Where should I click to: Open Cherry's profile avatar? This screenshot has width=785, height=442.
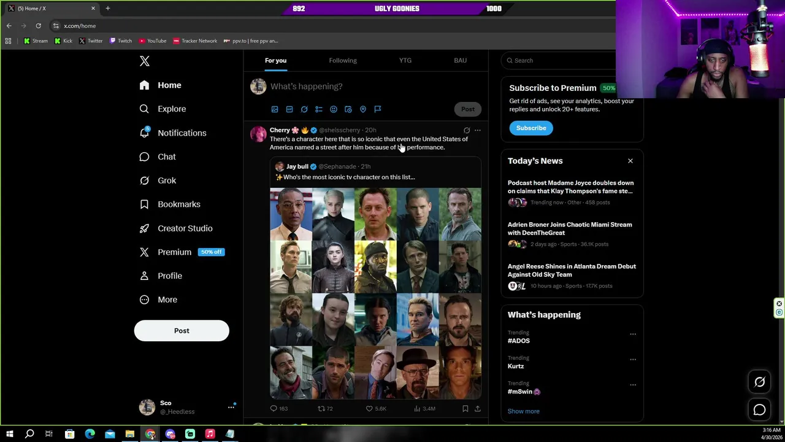click(258, 134)
